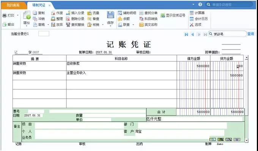Click the 输出 export button
The height and width of the screenshot is (151, 258).
[x=9, y=25]
